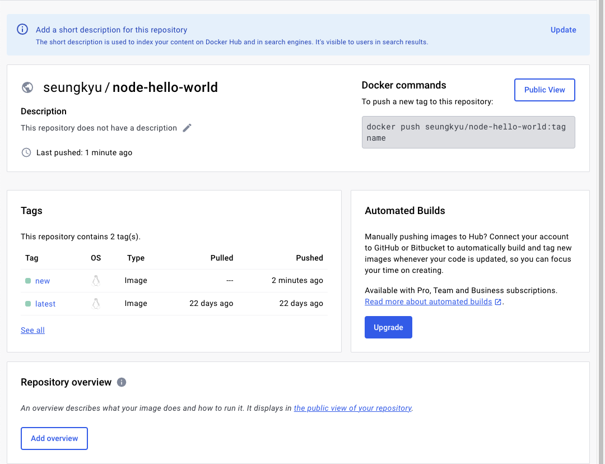
Task: Click the '---' pulled cell for new tag
Action: pyautogui.click(x=230, y=280)
